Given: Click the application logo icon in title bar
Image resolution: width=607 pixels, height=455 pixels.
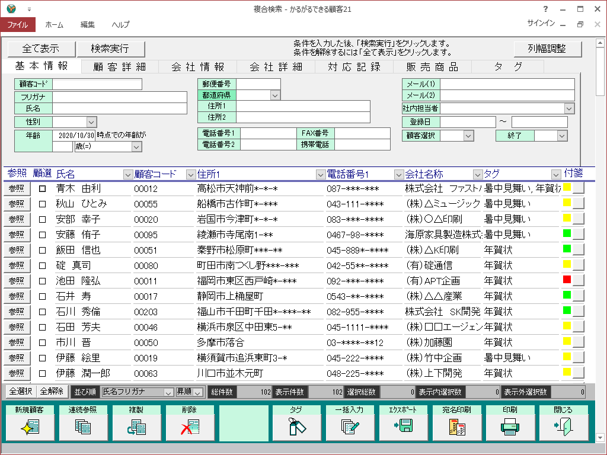Looking at the screenshot, I should pyautogui.click(x=12, y=9).
